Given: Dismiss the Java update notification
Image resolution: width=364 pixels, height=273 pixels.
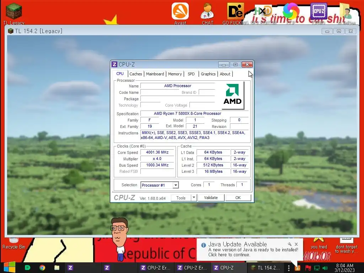Looking at the screenshot, I should (296, 244).
